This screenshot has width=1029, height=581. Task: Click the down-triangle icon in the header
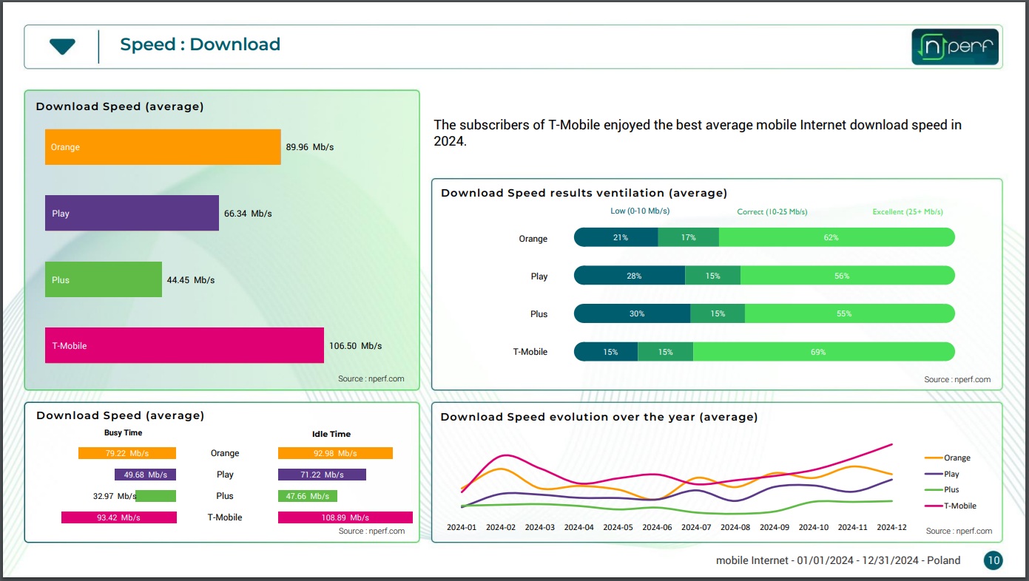click(62, 47)
